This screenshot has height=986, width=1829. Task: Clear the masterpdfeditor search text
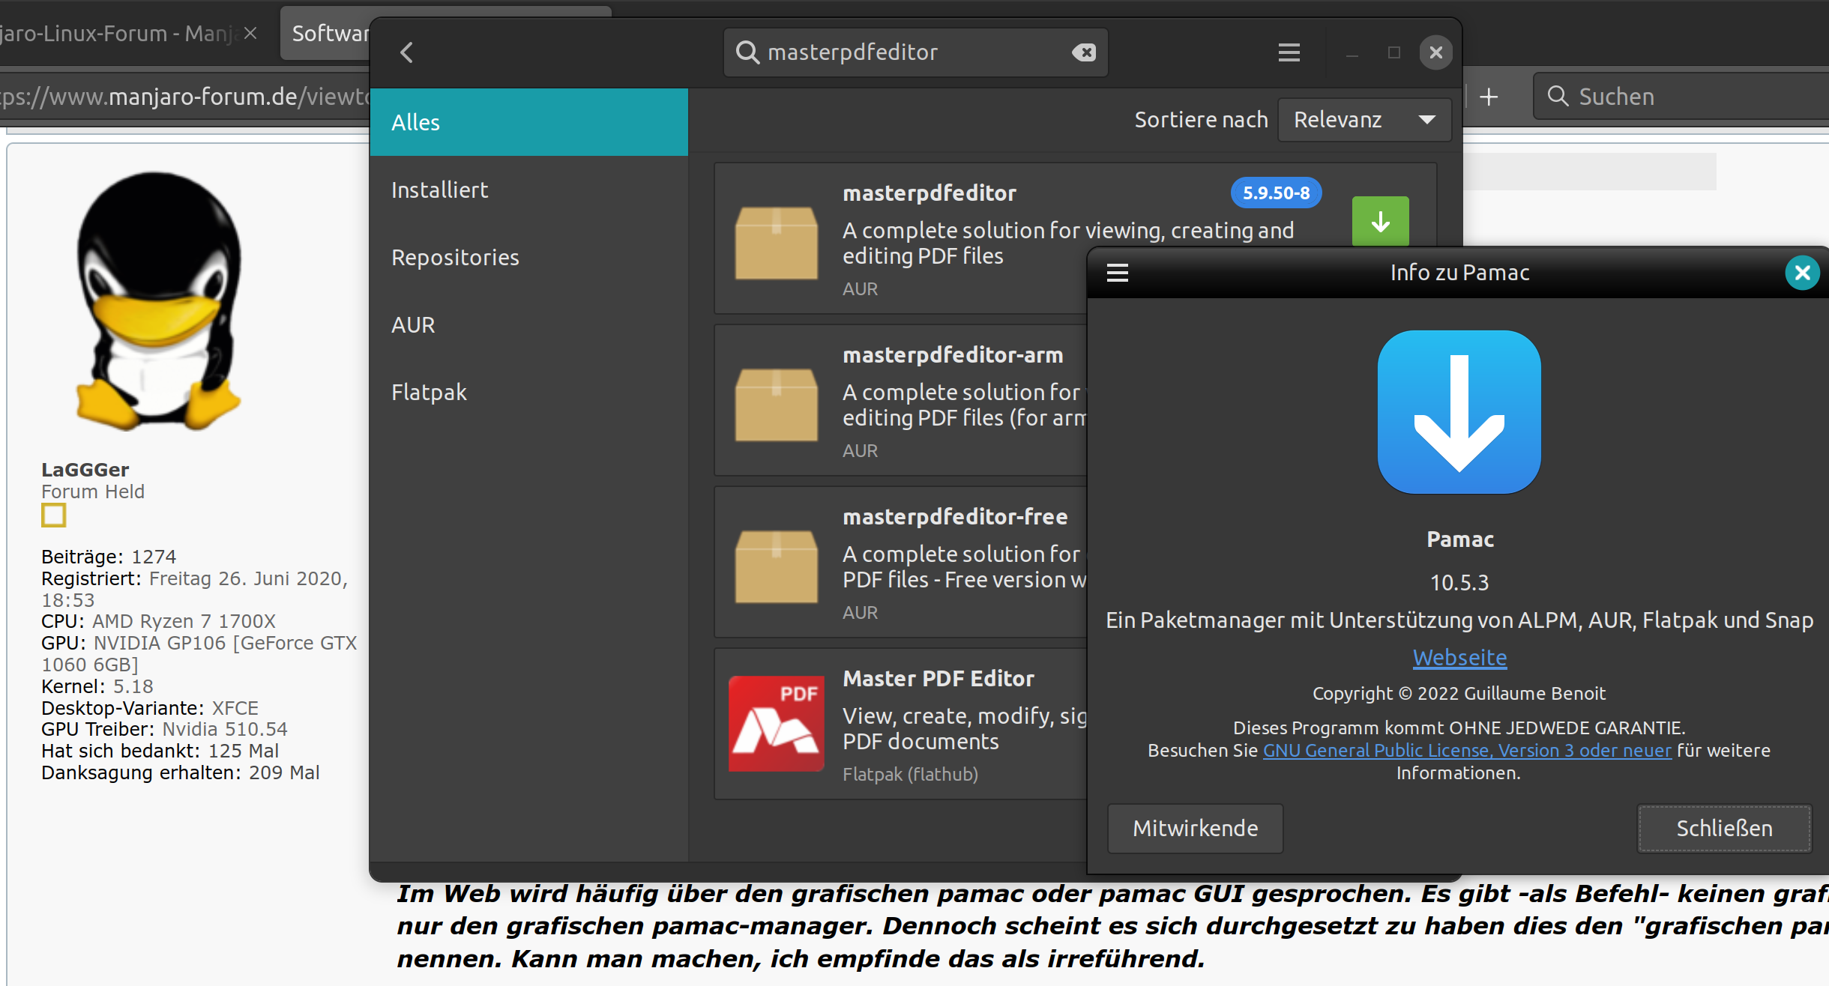point(1084,52)
